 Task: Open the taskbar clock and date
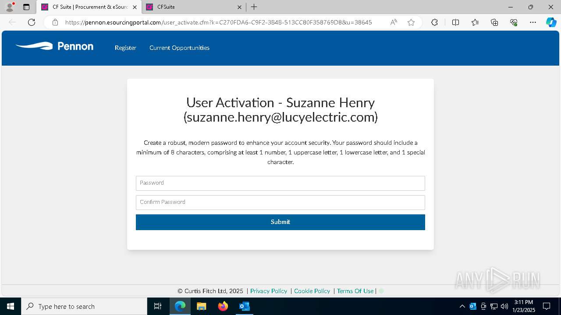pyautogui.click(x=524, y=306)
